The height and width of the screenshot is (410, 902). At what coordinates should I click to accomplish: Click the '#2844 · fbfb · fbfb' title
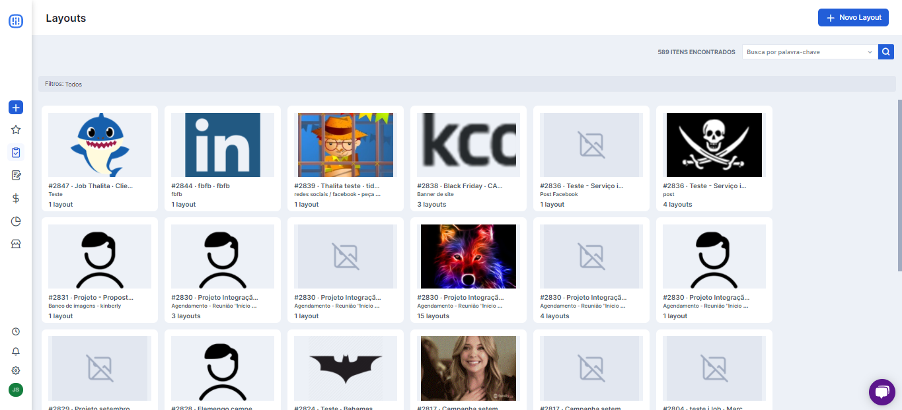(x=200, y=186)
